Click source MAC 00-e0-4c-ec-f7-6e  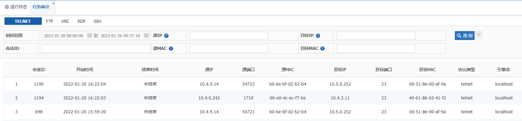(288, 98)
